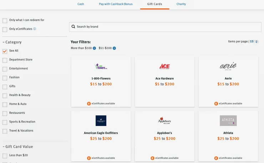Remove the $51-$100 filter
Viewport: 264px width, 163px height.
pos(115,48)
